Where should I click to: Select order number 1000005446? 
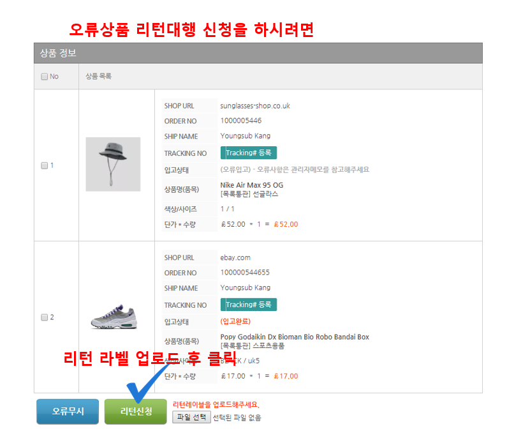coord(241,121)
